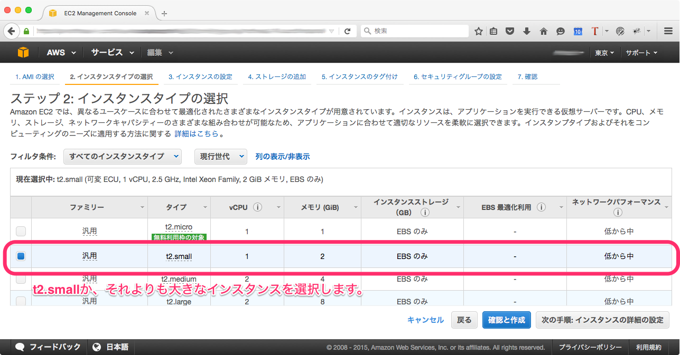Go to step 6. セキュリティグループの設定 tab
The height and width of the screenshot is (355, 680).
point(458,76)
